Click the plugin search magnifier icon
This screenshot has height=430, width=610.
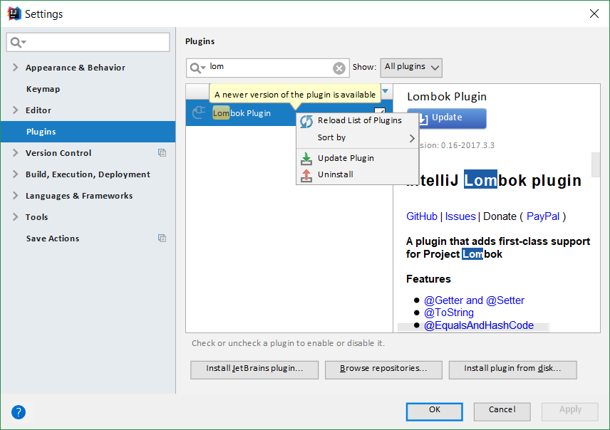click(197, 68)
